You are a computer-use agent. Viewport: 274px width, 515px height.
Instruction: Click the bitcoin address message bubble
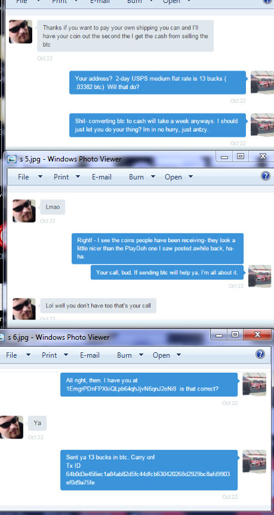tap(149, 385)
